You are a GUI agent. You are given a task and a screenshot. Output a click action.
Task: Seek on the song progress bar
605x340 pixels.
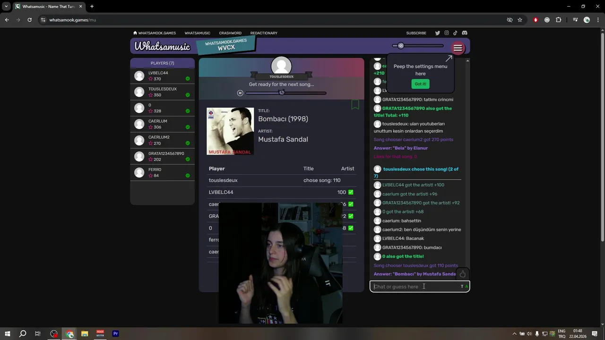[x=286, y=93]
